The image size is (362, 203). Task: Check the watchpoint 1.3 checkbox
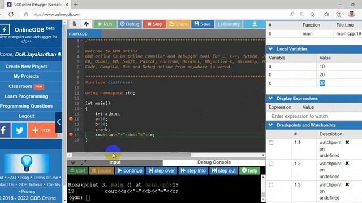click(271, 185)
